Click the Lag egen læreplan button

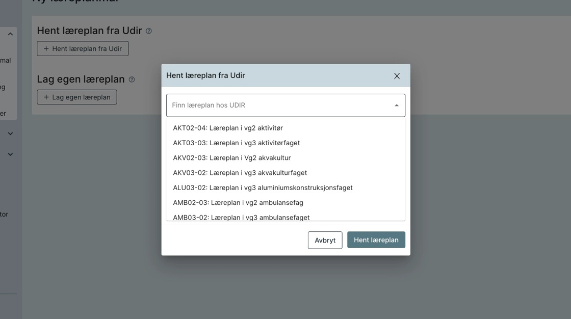[x=77, y=97]
